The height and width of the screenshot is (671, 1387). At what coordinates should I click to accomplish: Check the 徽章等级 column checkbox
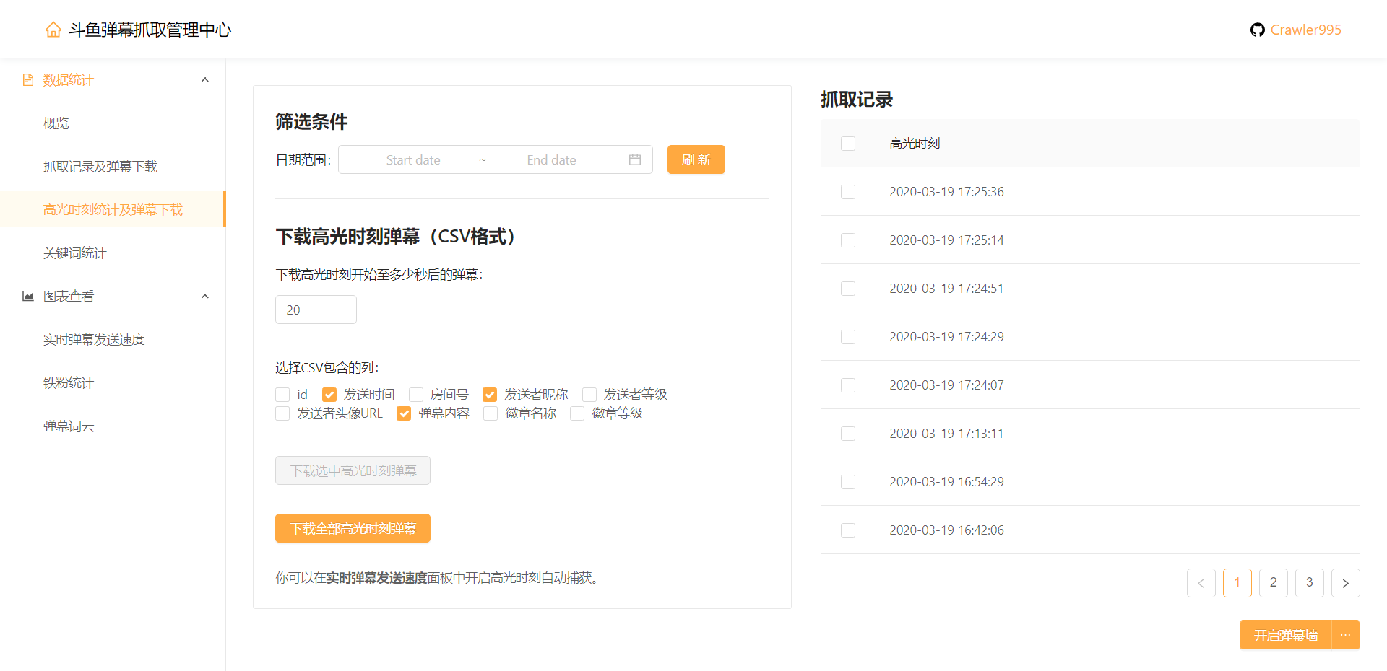pyautogui.click(x=577, y=413)
